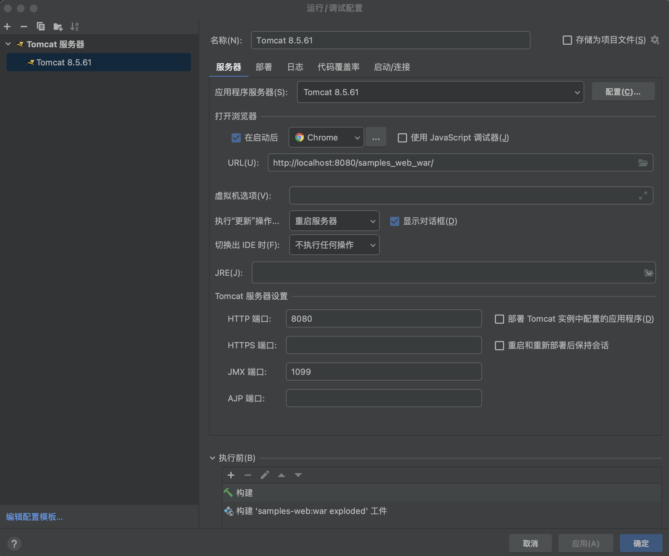Save configuration into a new folder
The width and height of the screenshot is (669, 556).
point(58,27)
